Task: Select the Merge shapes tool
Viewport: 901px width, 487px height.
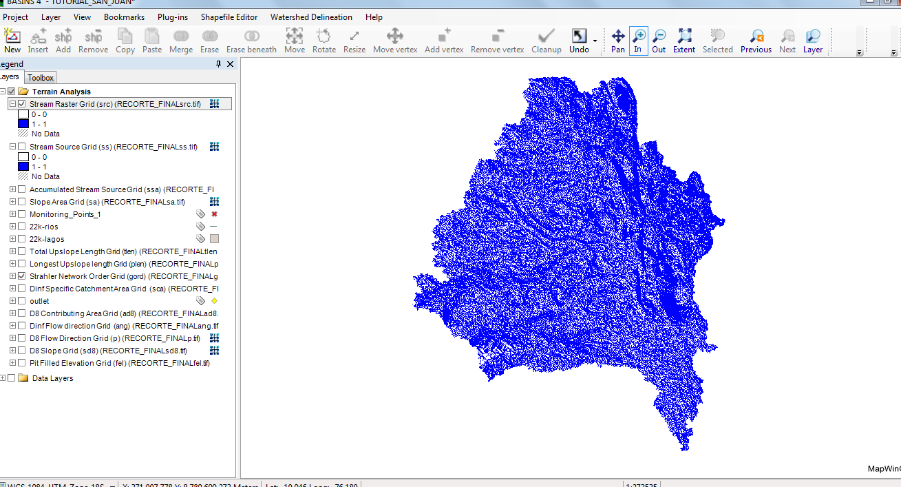Action: pyautogui.click(x=181, y=41)
